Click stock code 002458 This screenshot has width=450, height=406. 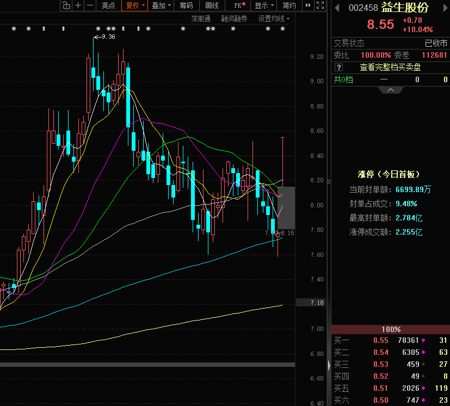[x=363, y=8]
